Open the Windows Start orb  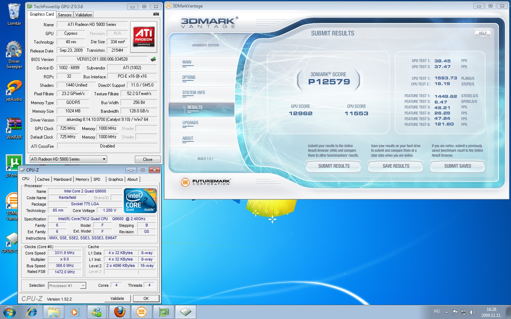[10, 312]
